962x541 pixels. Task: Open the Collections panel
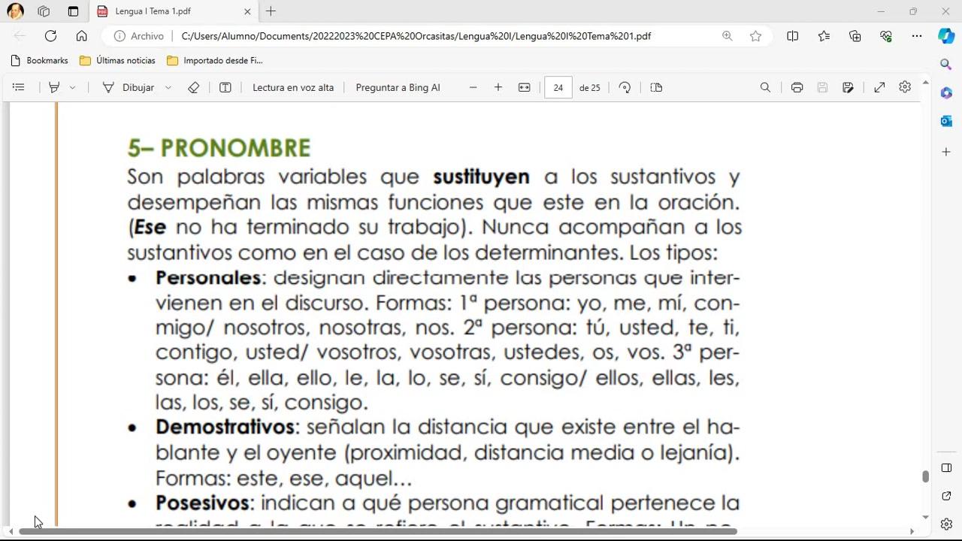click(855, 36)
